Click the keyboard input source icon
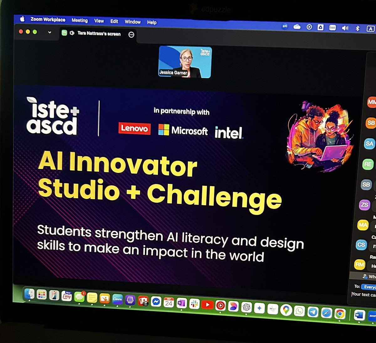This screenshot has height=343, width=376. 370,29
